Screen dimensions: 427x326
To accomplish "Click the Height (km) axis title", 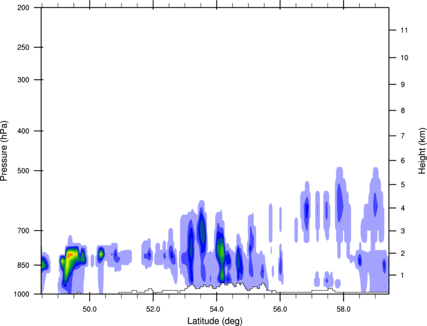I will tap(422, 151).
